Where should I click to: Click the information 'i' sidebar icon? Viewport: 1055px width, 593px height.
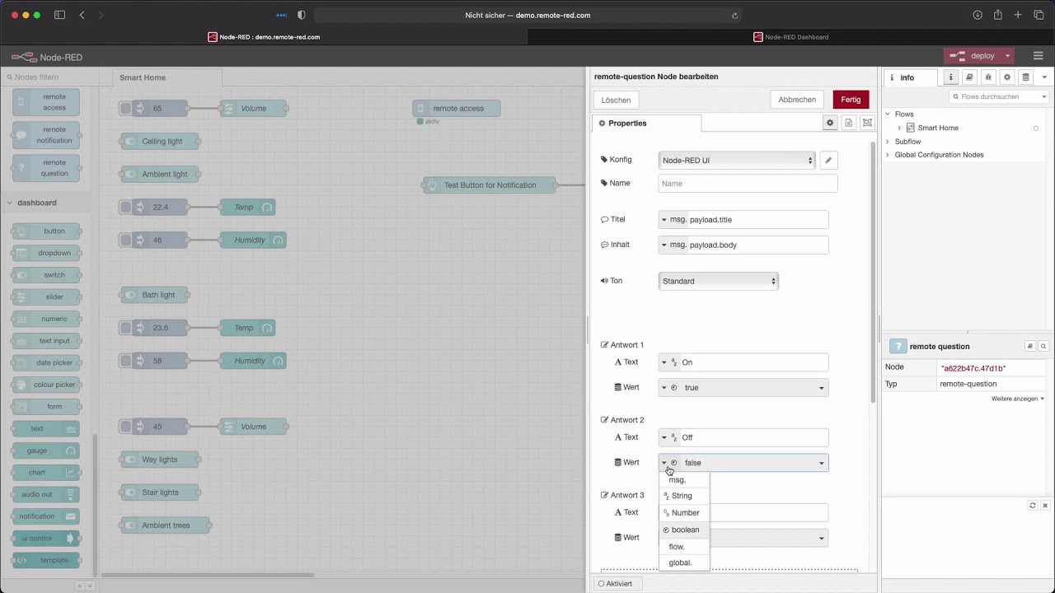pos(950,77)
